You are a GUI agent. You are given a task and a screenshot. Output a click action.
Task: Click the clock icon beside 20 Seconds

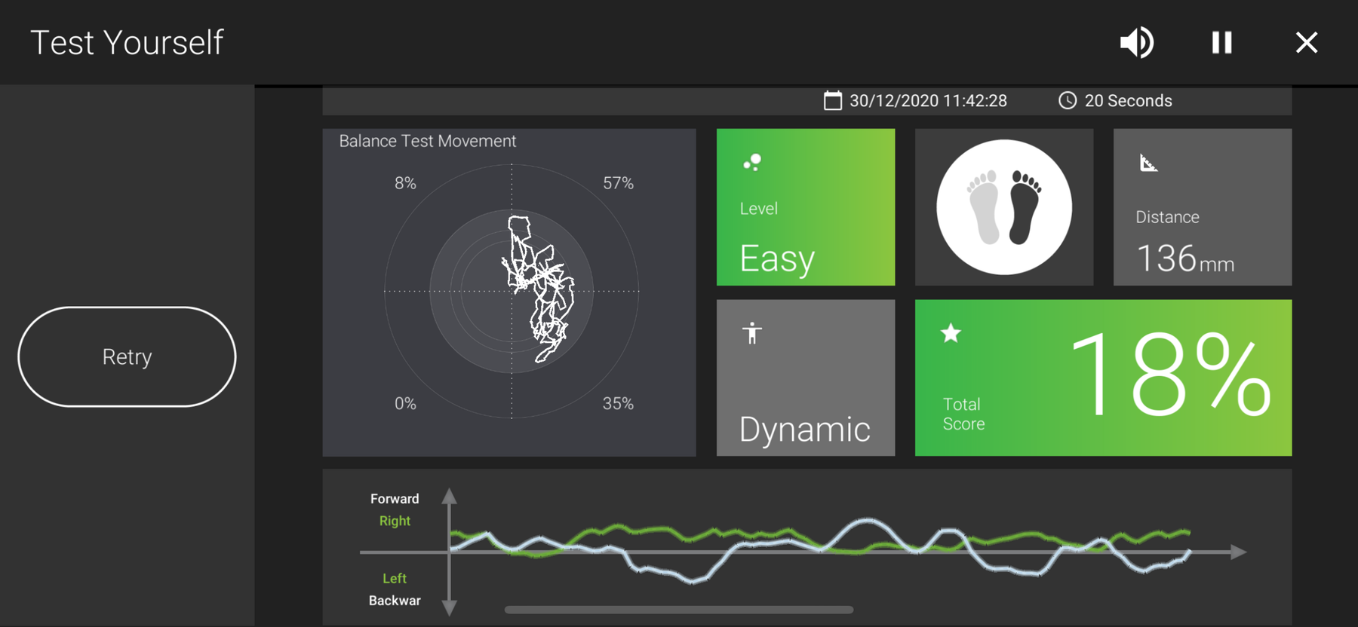tap(1067, 101)
